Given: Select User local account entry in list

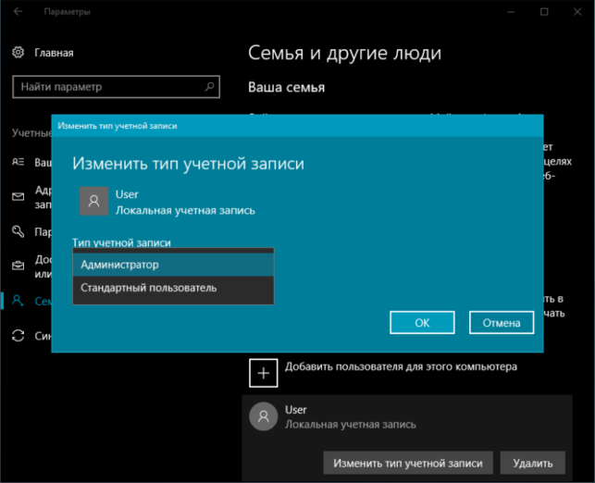Looking at the screenshot, I should pos(407,416).
